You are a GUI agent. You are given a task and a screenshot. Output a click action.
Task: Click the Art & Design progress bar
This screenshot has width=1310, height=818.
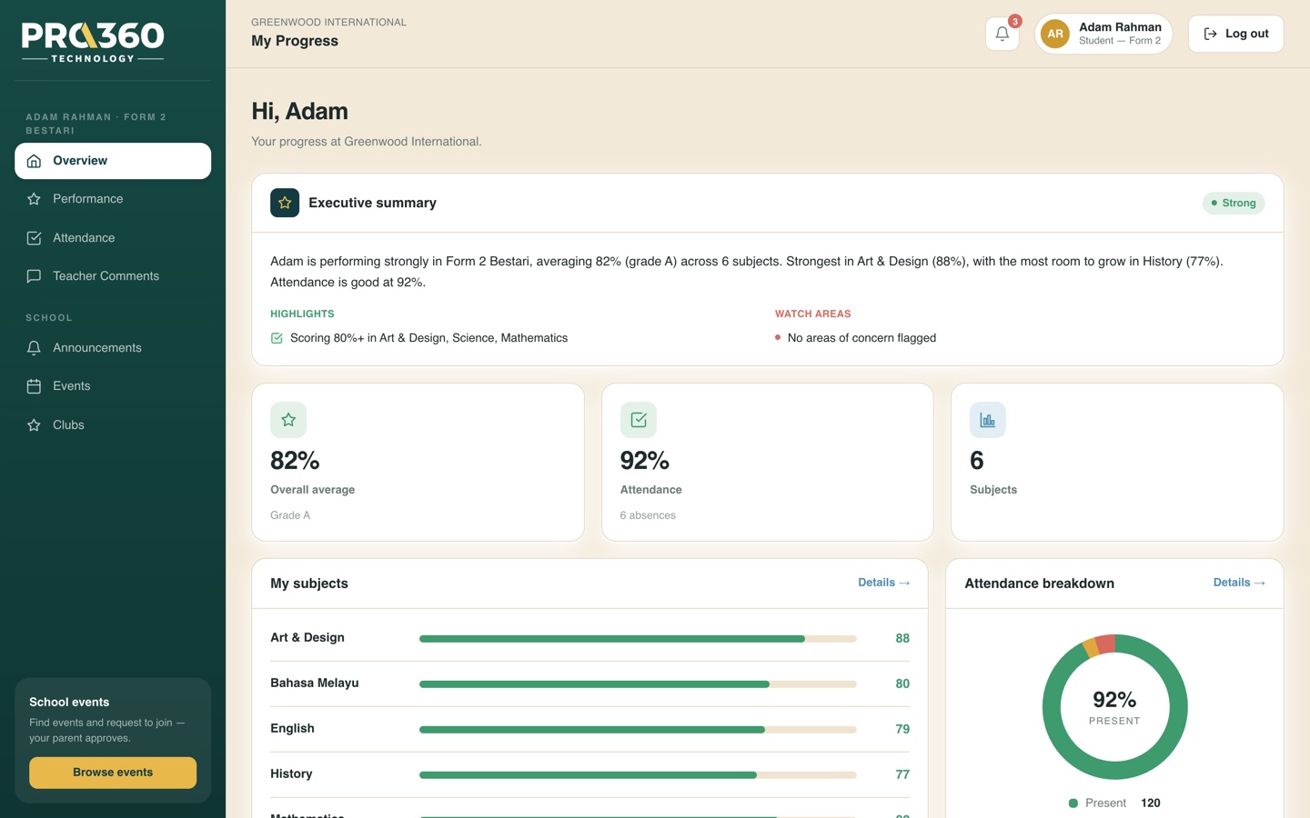[x=638, y=639]
